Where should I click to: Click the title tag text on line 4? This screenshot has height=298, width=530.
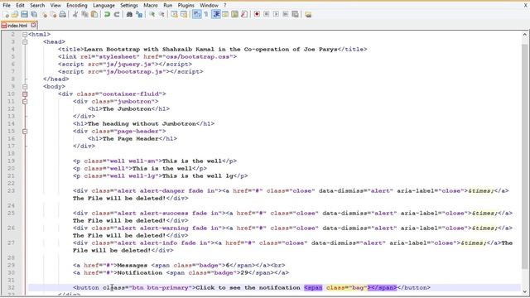click(x=212, y=50)
